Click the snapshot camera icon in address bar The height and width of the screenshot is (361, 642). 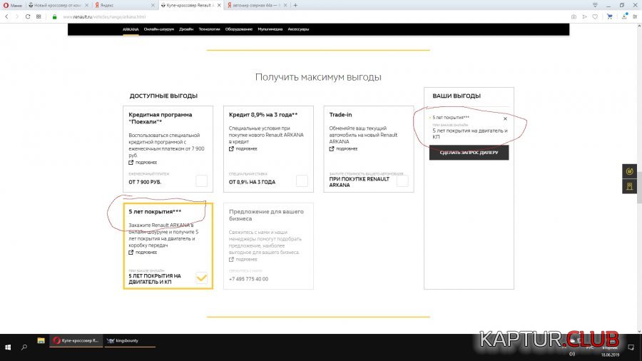pos(574,17)
